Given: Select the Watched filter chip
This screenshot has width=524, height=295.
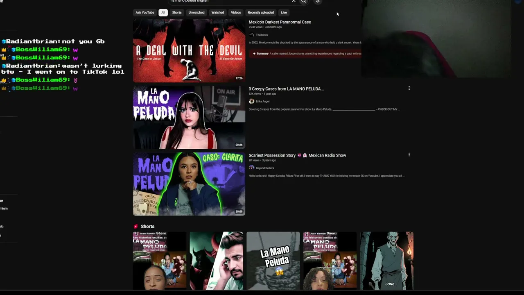Looking at the screenshot, I should (x=218, y=12).
